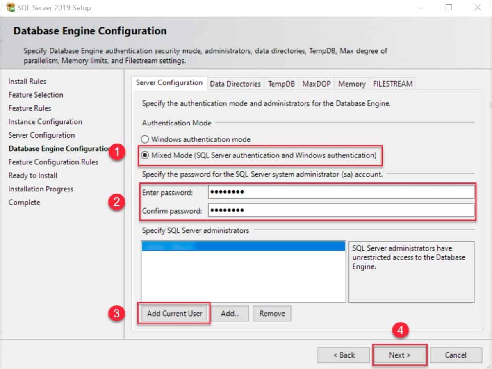Select Windows authentication mode radio button
The width and height of the screenshot is (492, 369).
pyautogui.click(x=145, y=139)
